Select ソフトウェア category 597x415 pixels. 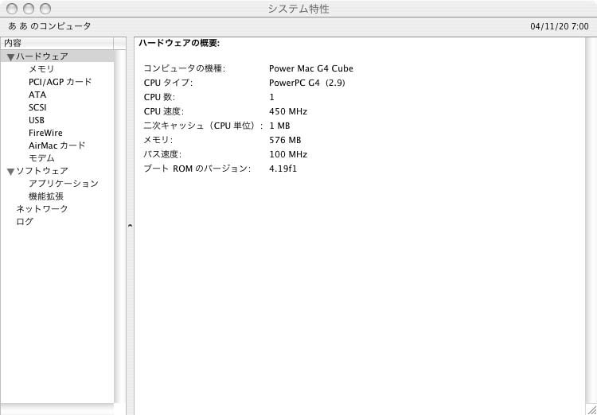click(42, 171)
